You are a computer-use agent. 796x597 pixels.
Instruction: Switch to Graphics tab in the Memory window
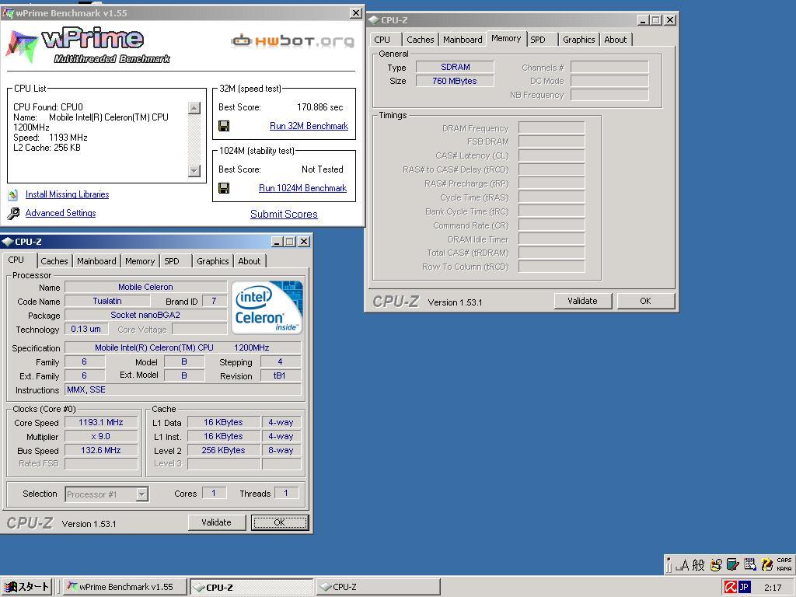pos(578,40)
